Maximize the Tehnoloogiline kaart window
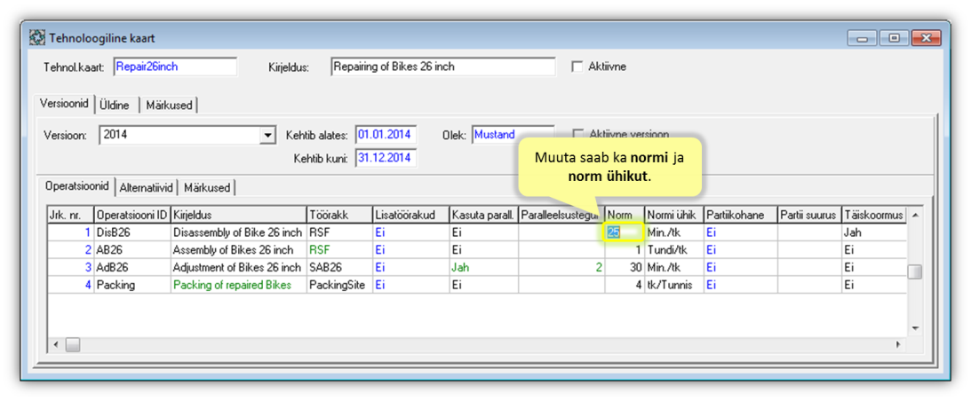This screenshot has width=971, height=401. (895, 38)
